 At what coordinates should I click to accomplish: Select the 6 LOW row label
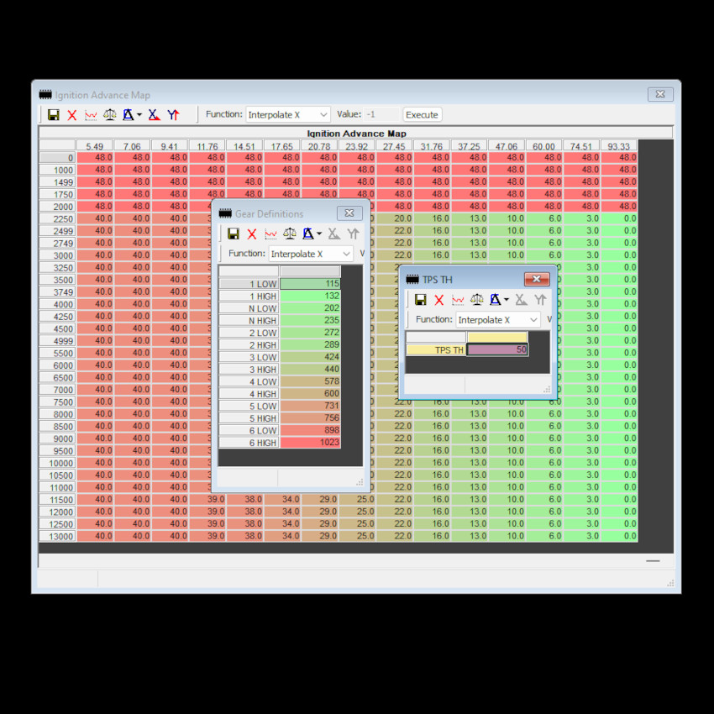tap(248, 430)
